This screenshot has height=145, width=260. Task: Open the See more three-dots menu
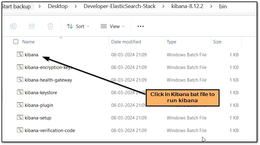click(140, 26)
